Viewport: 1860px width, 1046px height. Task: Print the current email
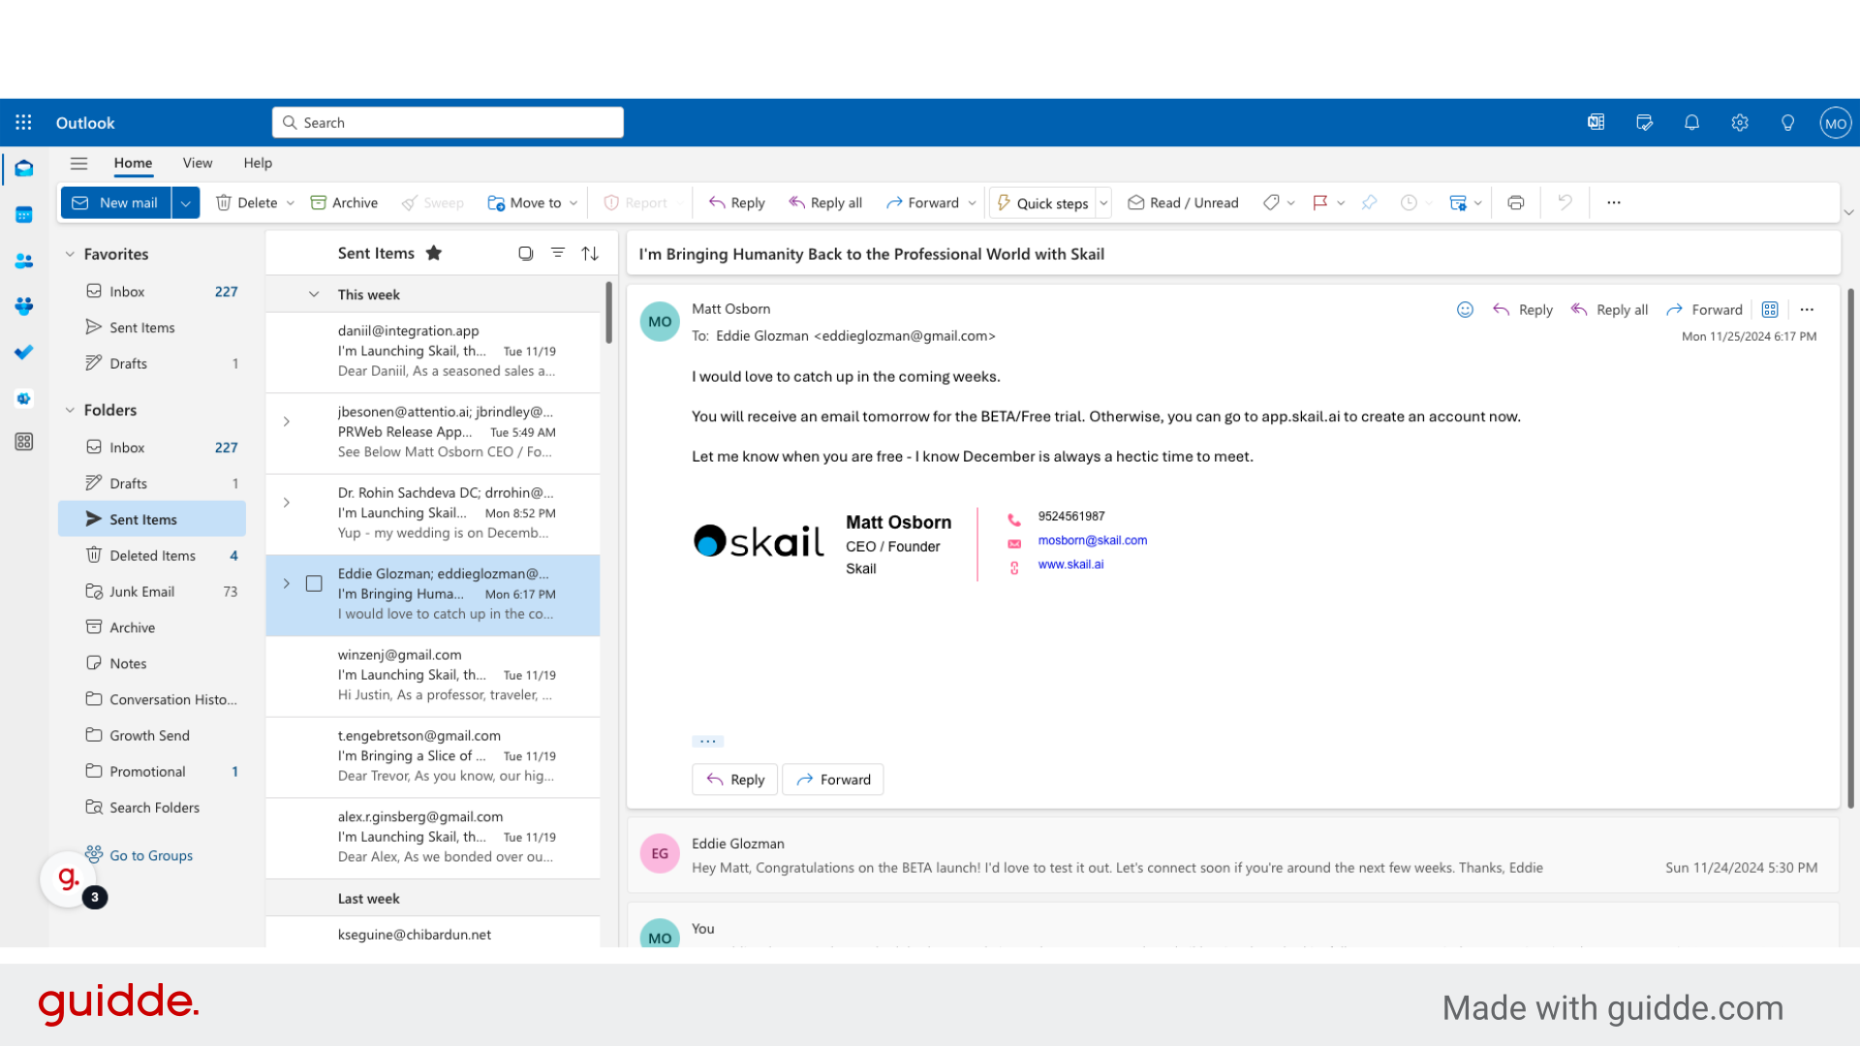[1516, 202]
